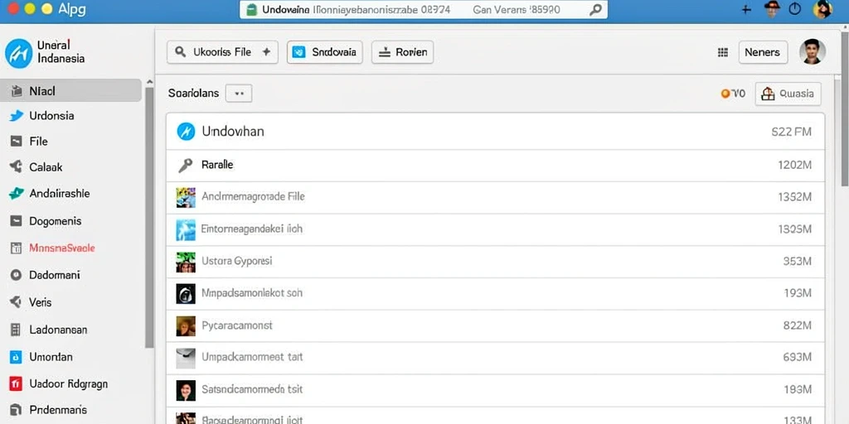Click the red Uadoor Rdgragn icon
The width and height of the screenshot is (849, 424).
(17, 384)
